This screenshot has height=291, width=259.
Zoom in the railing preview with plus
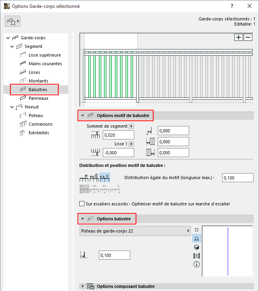click(239, 37)
